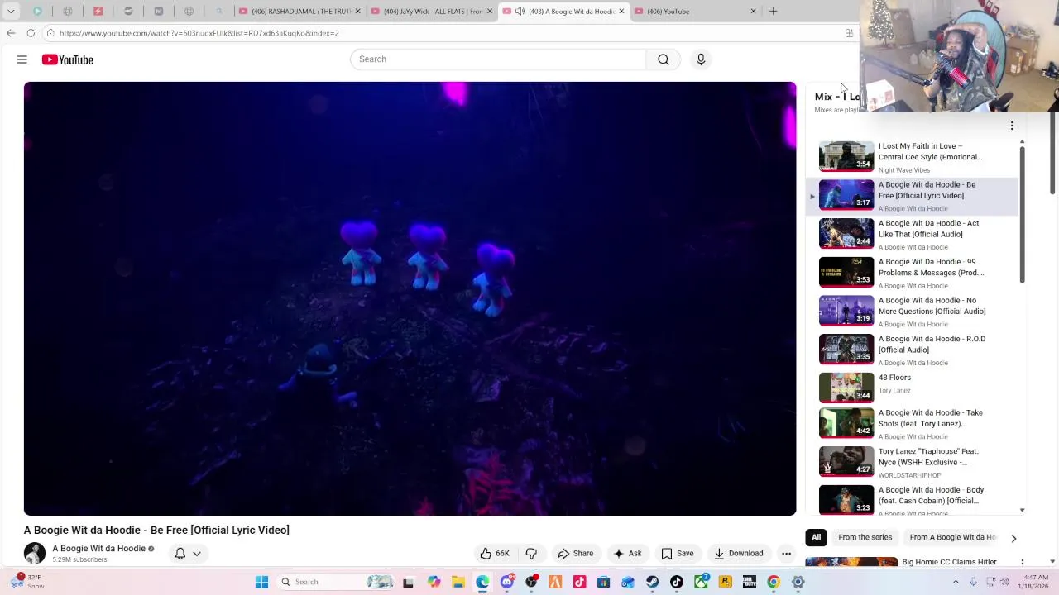The height and width of the screenshot is (595, 1059).
Task: Show hidden system tray icons chevron
Action: click(x=956, y=582)
